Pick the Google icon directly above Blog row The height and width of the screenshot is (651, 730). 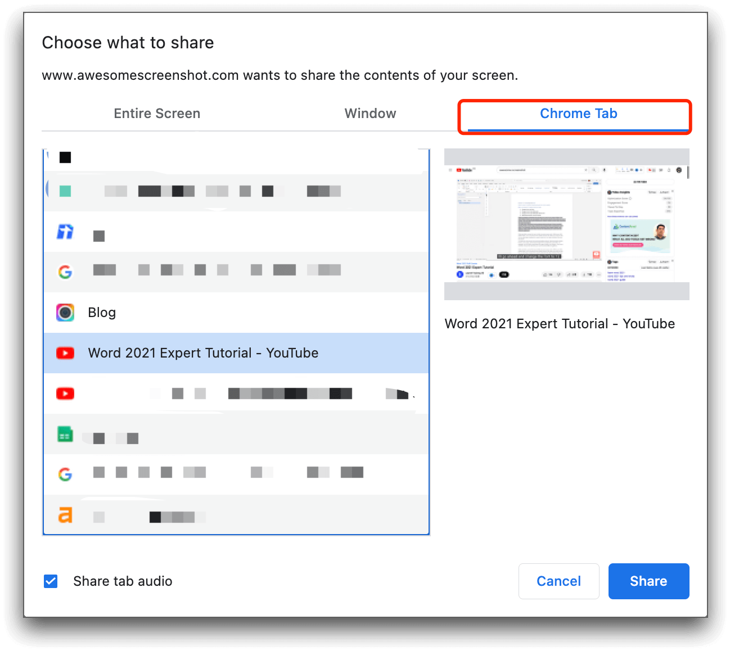(x=65, y=272)
